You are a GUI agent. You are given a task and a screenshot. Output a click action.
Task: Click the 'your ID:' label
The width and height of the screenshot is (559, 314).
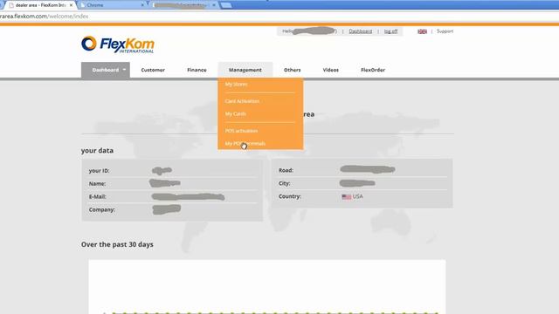99,171
